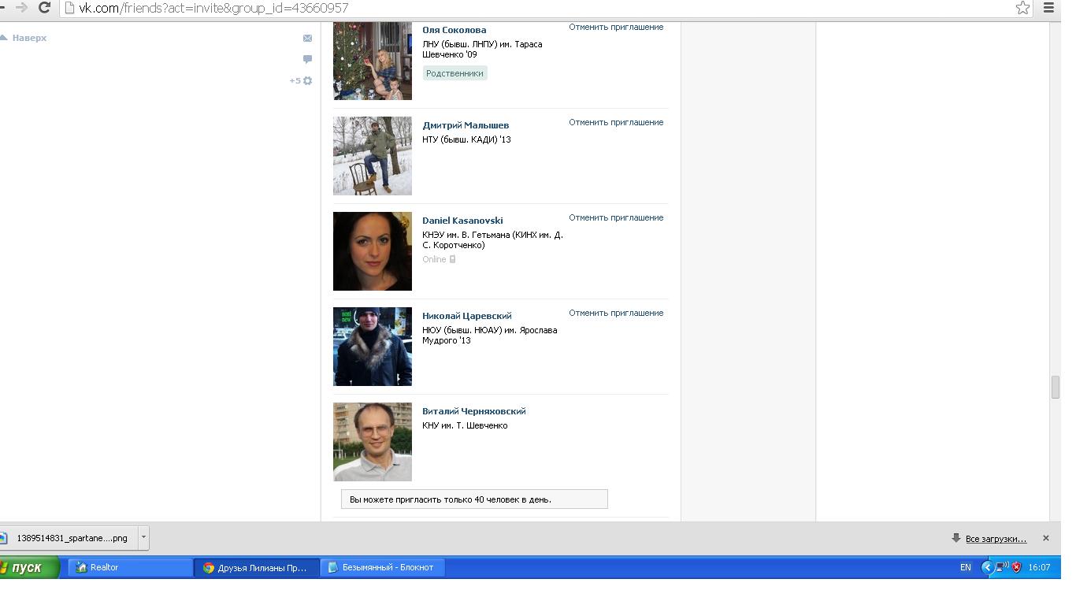The image size is (1076, 605).
Task: Open Дмитрий Малышев profile name link
Action: coord(466,125)
